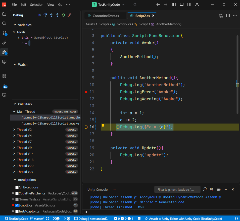Screen dimensions: 240x221
Task: Click Attach to Unity Editor status item
Action: (183, 218)
